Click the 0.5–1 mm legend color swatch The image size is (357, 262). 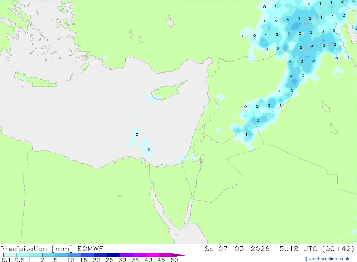coord(23,255)
